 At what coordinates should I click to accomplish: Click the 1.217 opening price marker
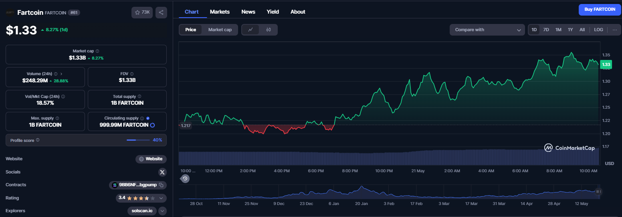click(x=186, y=125)
